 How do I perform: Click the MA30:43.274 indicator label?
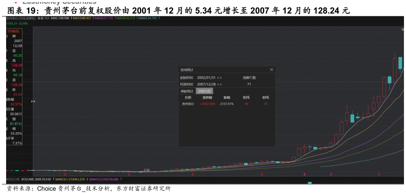tap(126, 18)
